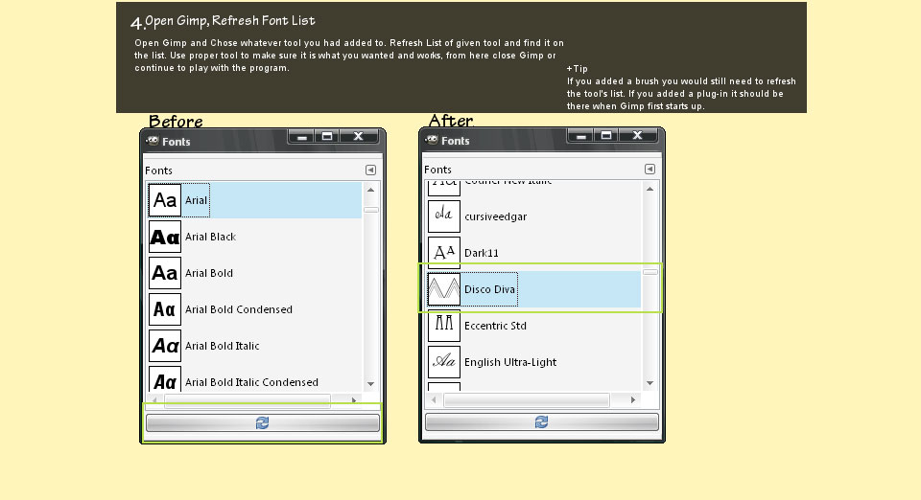921x500 pixels.
Task: Minimize the After Fonts window
Action: 581,135
